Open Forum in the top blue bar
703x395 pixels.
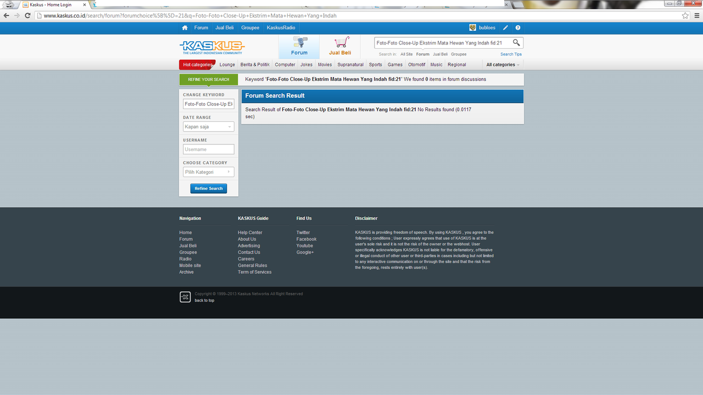tap(201, 28)
